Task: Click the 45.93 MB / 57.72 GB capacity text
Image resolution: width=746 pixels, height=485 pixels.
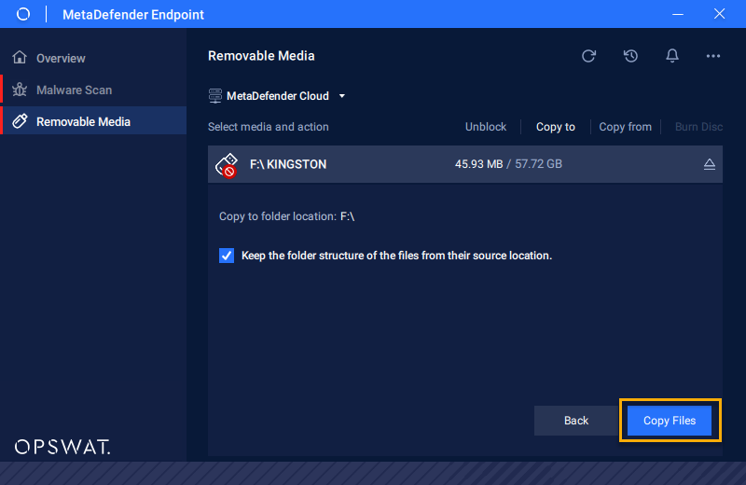Action: click(508, 164)
